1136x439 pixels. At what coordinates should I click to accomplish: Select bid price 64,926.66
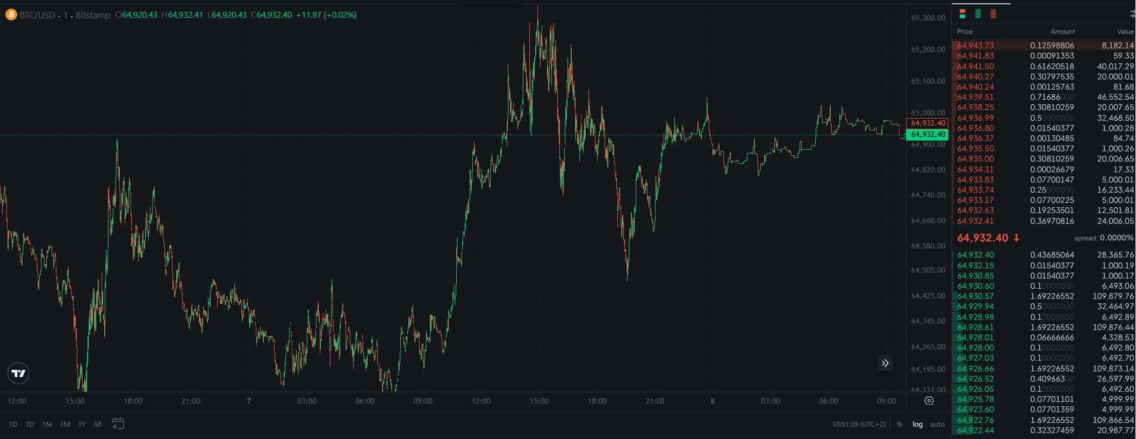pyautogui.click(x=975, y=369)
